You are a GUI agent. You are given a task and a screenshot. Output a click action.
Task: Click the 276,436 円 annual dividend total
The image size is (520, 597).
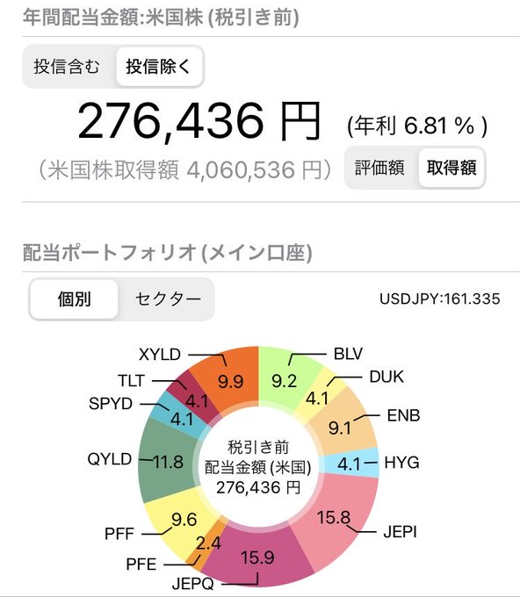[x=199, y=122]
